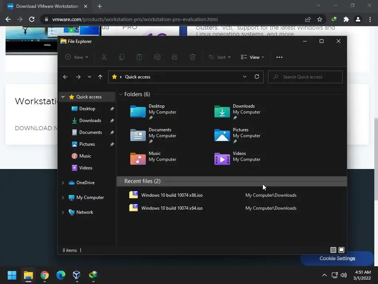This screenshot has height=284, width=378.
Task: Expand the Network tree node
Action: [63, 212]
